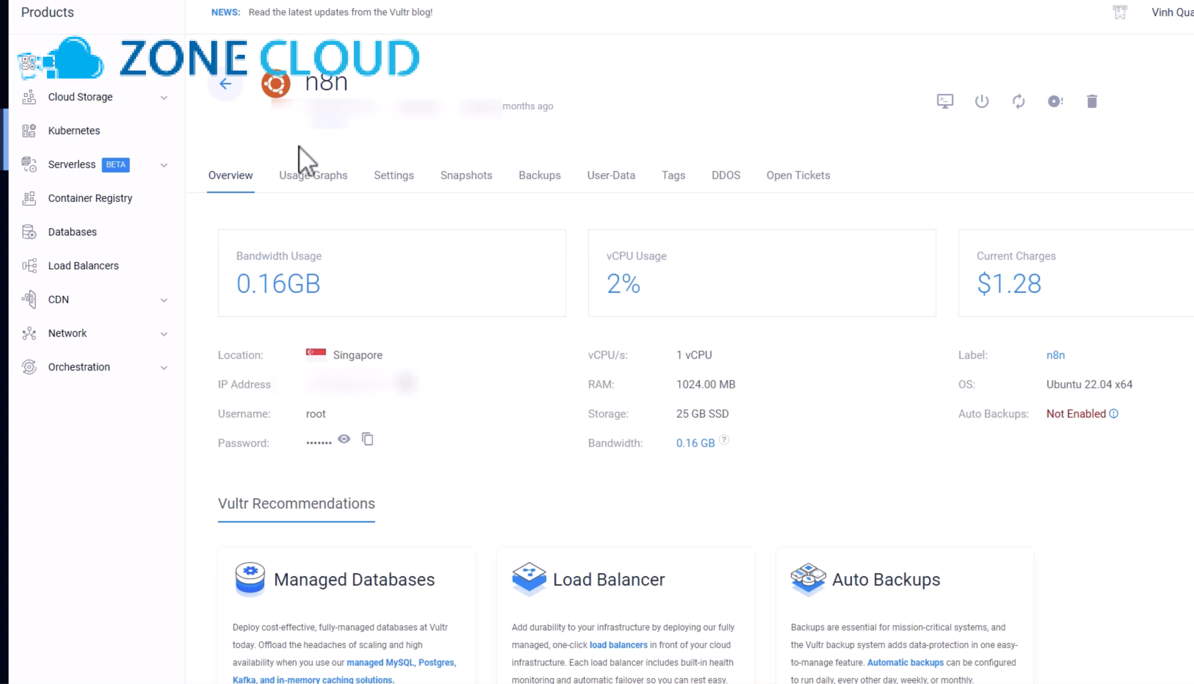
Task: Click the Serverless sidebar icon
Action: pos(29,164)
